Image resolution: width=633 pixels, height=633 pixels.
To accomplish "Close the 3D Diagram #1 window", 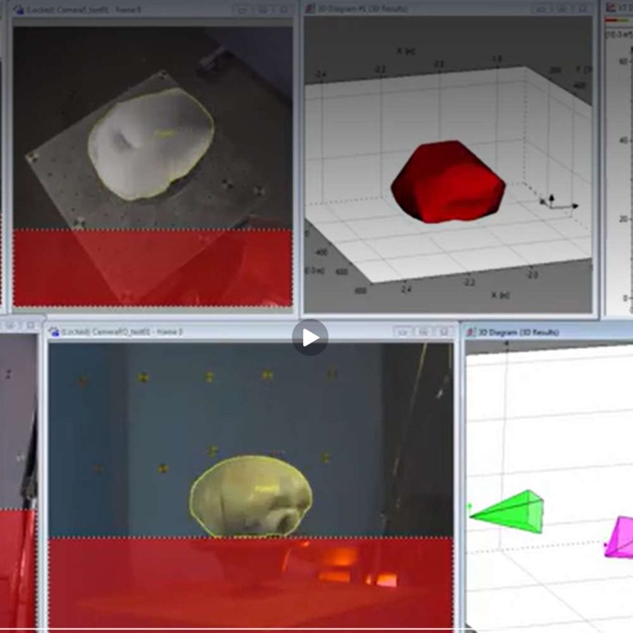I will (x=583, y=8).
